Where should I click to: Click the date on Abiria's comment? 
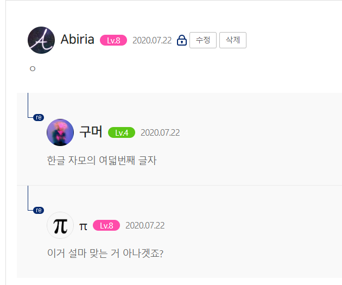click(x=152, y=40)
